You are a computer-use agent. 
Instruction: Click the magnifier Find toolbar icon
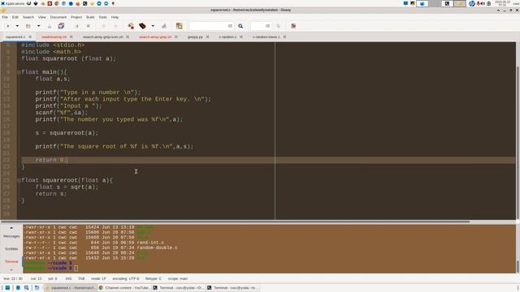(x=240, y=26)
